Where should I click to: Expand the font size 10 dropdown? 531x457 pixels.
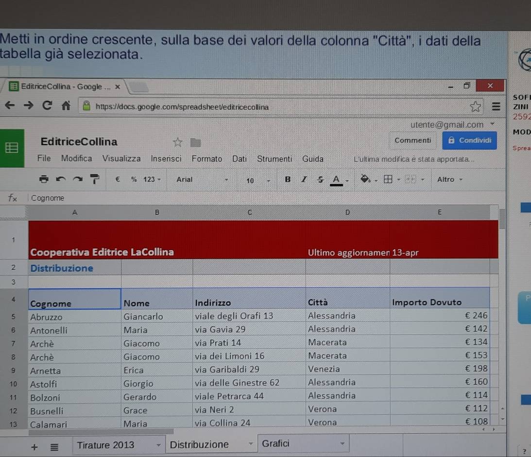pyautogui.click(x=257, y=180)
